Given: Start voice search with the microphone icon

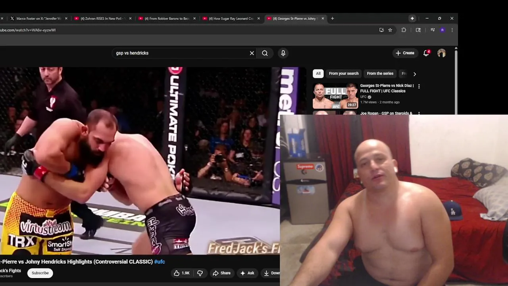Looking at the screenshot, I should (x=283, y=53).
